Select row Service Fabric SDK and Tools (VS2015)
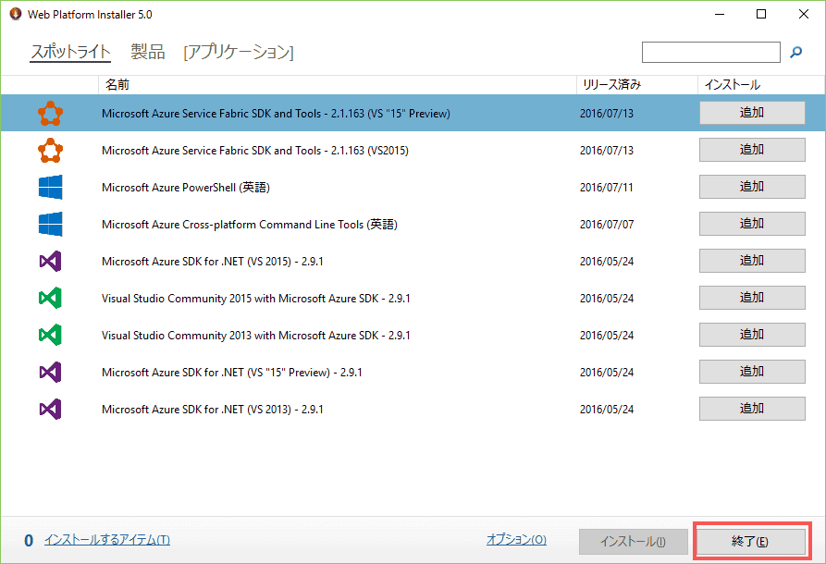 click(413, 150)
